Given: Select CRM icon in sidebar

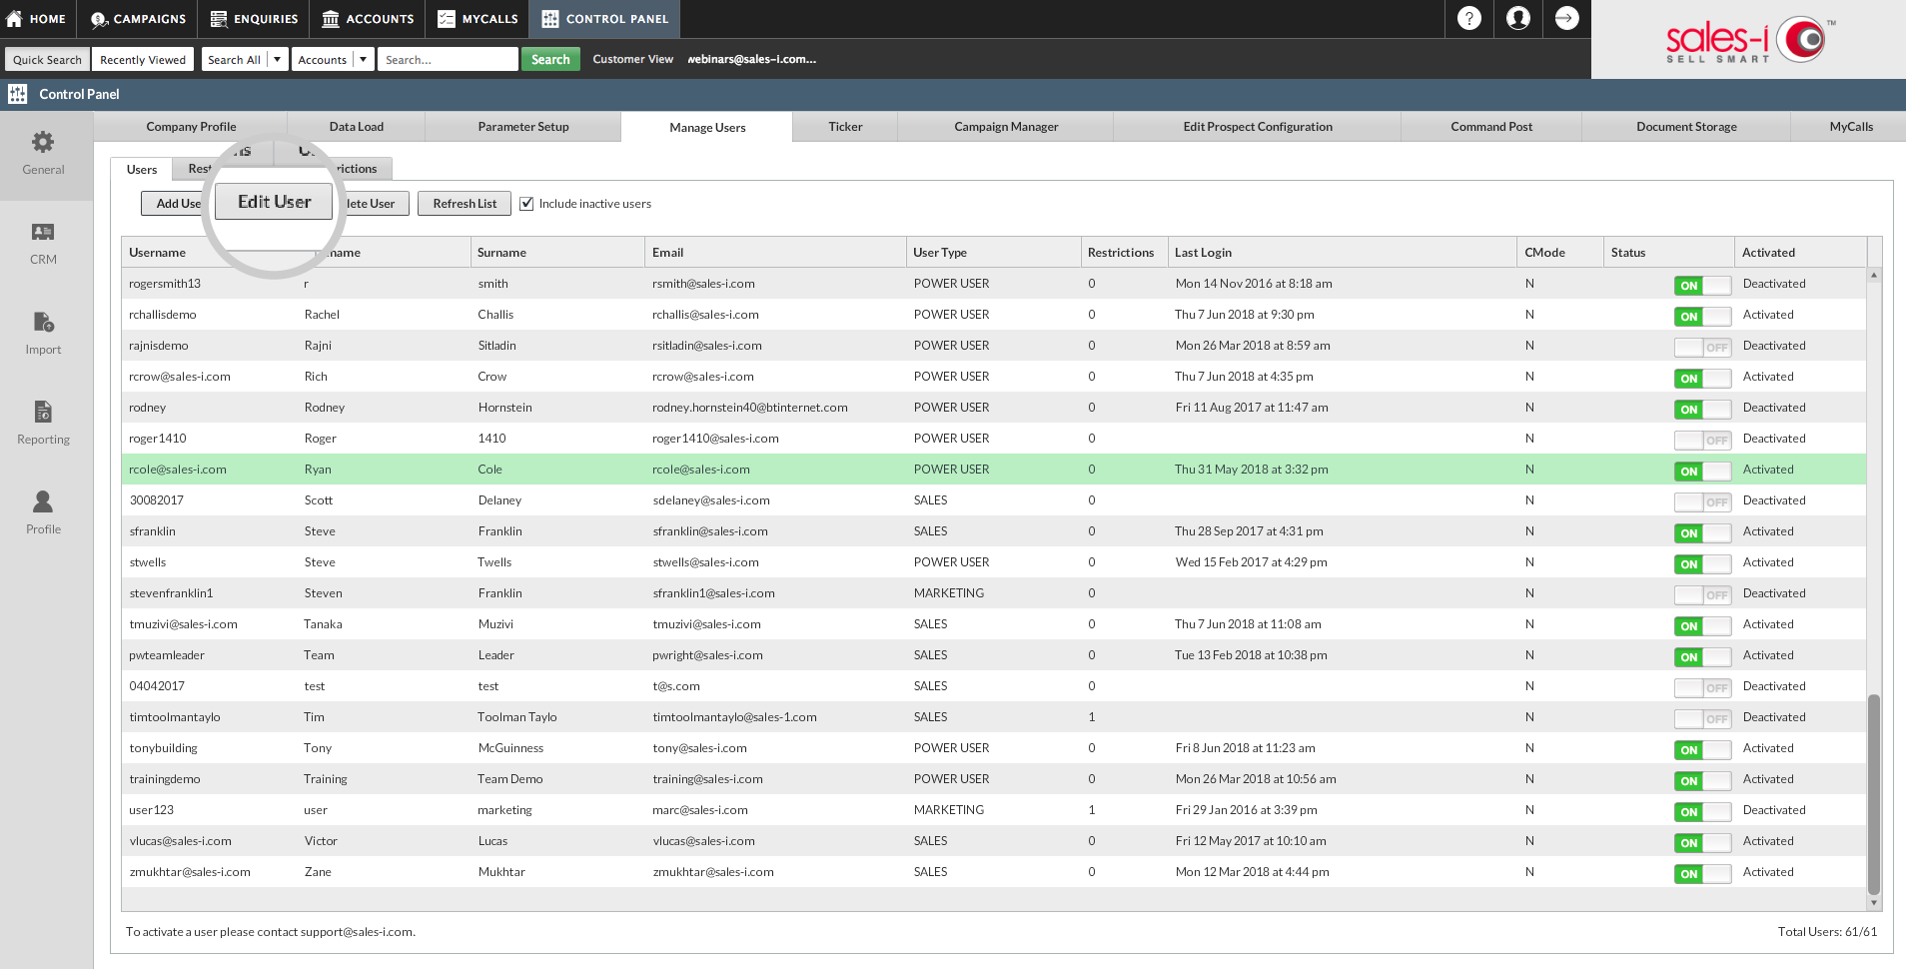Looking at the screenshot, I should (43, 232).
